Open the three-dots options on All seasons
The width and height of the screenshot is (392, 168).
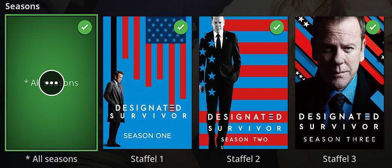point(52,83)
